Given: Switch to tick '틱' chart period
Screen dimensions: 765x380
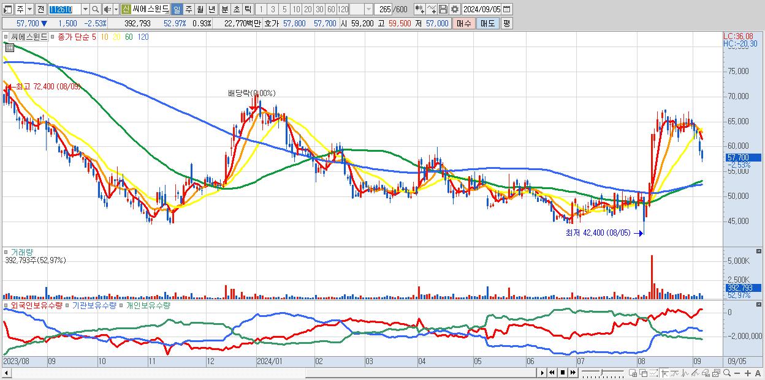Looking at the screenshot, I should pyautogui.click(x=248, y=9).
